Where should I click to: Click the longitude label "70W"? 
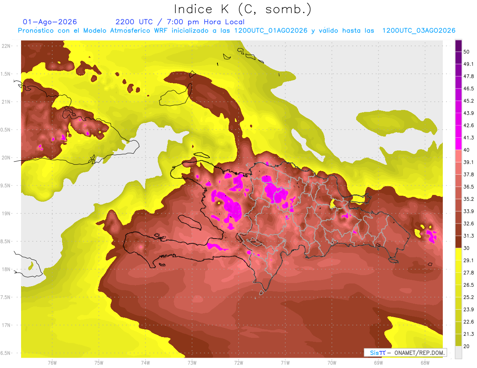point(332,362)
